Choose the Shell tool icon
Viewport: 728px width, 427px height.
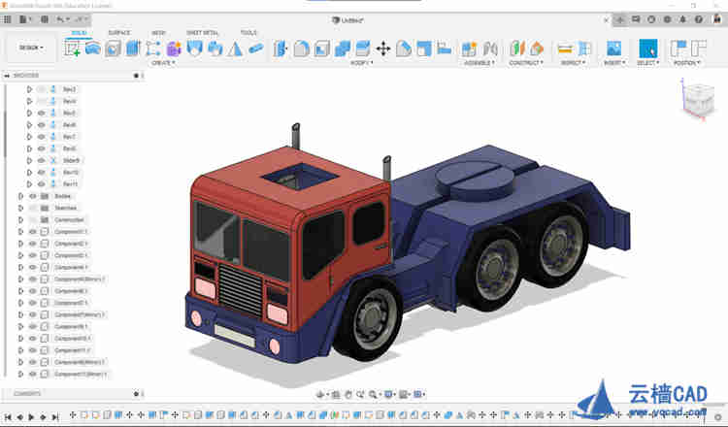(x=321, y=49)
